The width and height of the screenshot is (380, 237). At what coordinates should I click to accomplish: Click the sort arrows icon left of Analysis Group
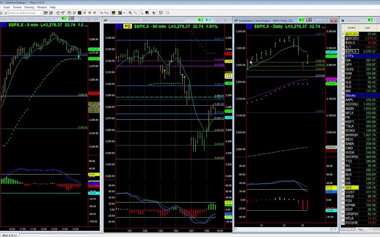coord(6,13)
